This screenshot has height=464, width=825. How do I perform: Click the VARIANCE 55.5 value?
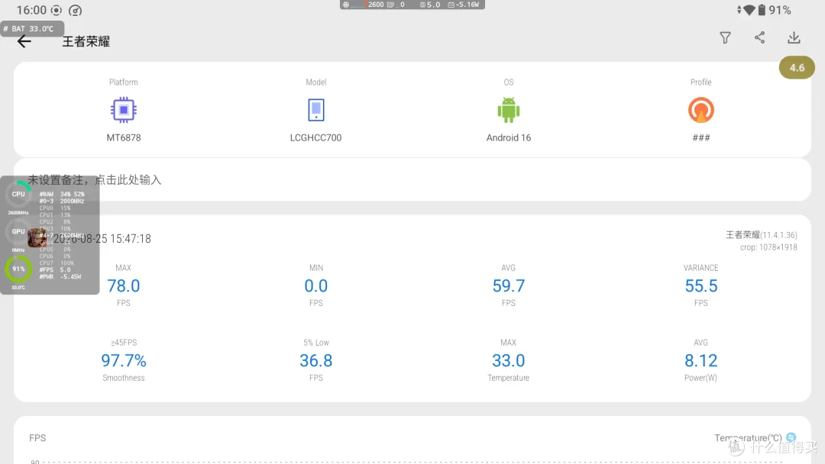[700, 286]
